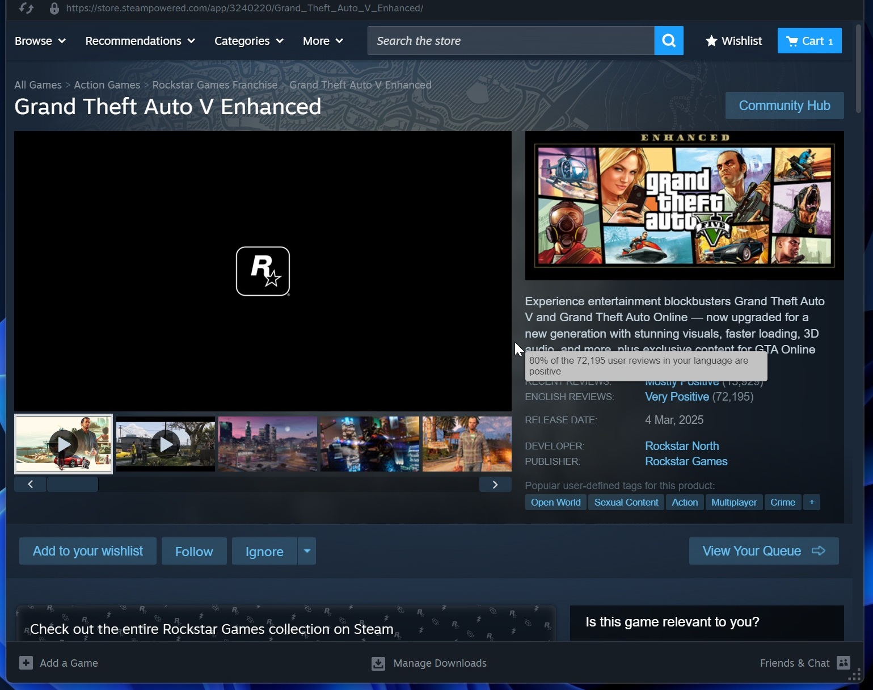Select the Trevor screenshot thumbnail
The height and width of the screenshot is (690, 873).
point(467,444)
